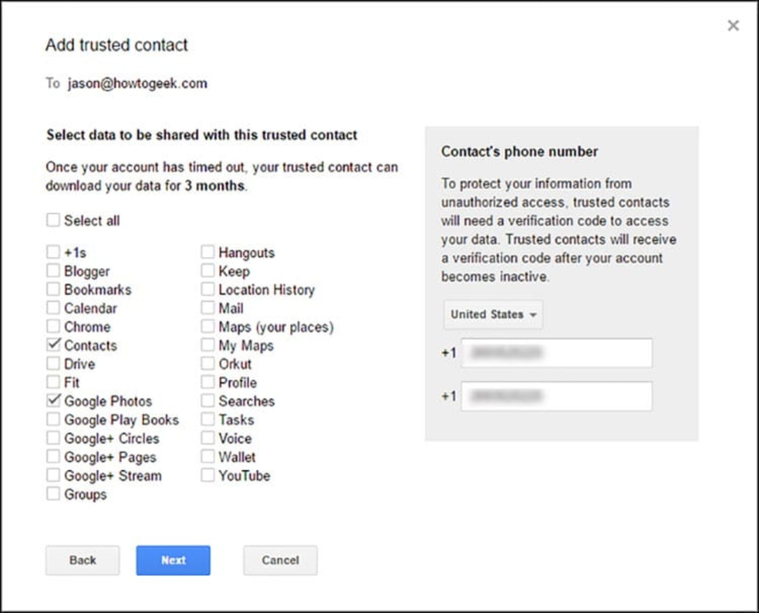Uncheck the Contacts checkbox

click(53, 345)
